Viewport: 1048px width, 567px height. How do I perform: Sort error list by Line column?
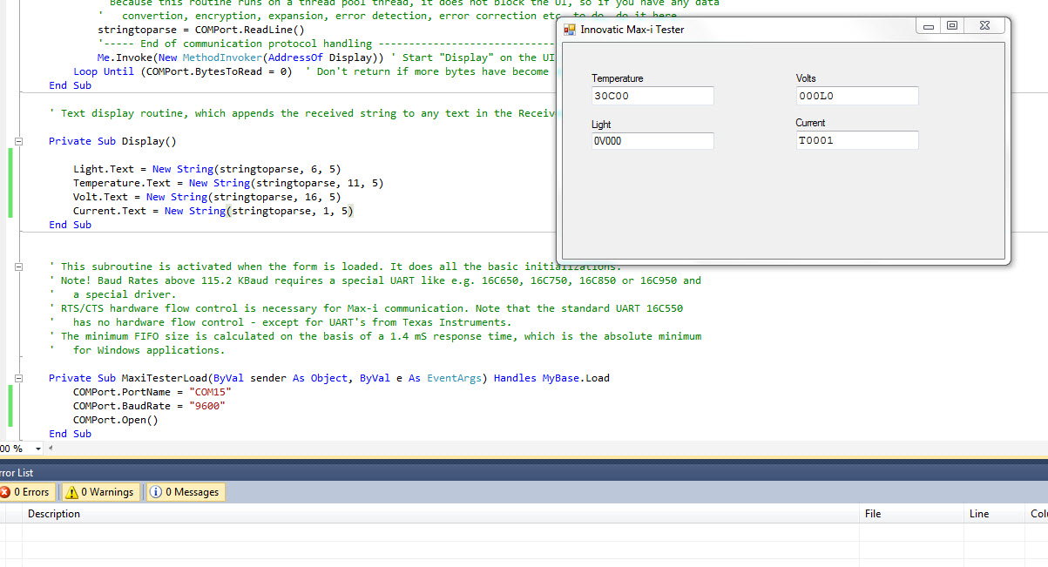[994, 514]
